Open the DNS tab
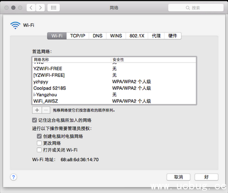The width and height of the screenshot is (228, 193). [98, 36]
